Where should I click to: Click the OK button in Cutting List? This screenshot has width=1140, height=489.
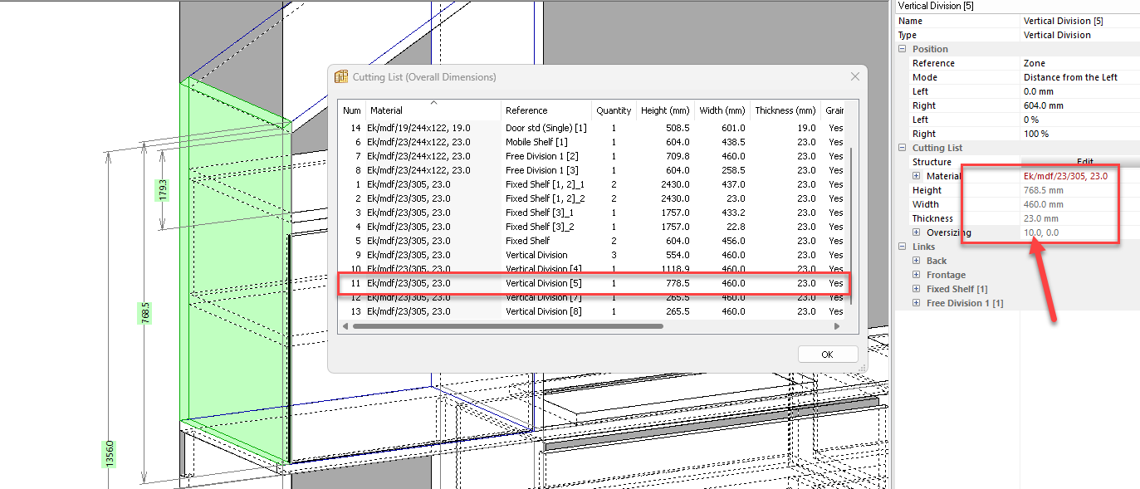coord(827,355)
